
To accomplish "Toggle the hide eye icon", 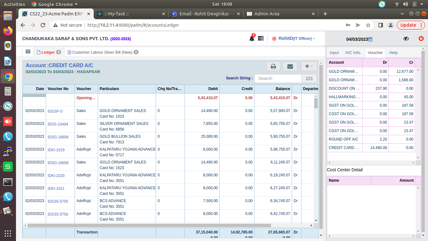I will click(x=406, y=39).
